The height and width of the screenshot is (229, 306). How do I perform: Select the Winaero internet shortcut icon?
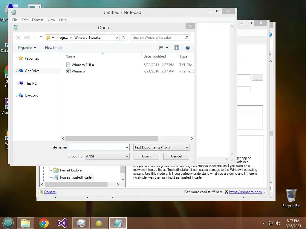(68, 71)
